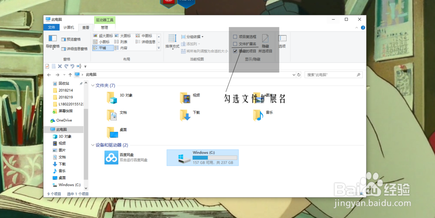Select 下载 folder in folders list
435x218 pixels.
(x=191, y=115)
